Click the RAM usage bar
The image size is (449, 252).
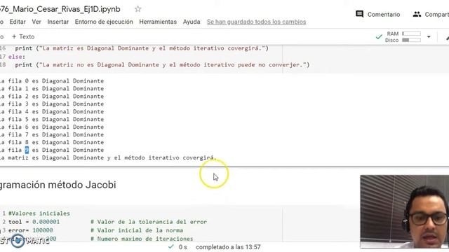412,34
